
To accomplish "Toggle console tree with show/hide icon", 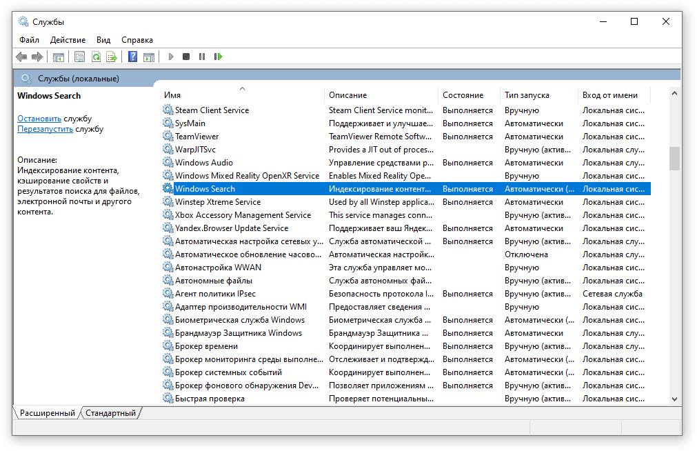I will [x=59, y=57].
